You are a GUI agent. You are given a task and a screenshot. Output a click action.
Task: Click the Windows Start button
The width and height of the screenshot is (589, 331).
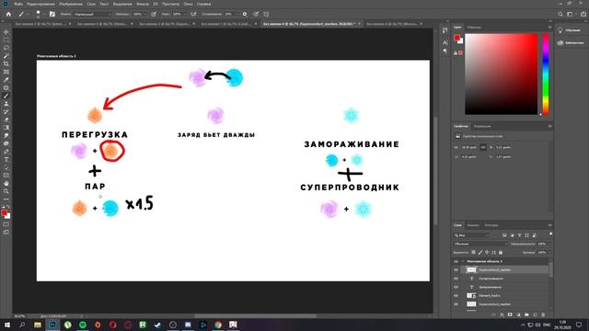click(7, 325)
